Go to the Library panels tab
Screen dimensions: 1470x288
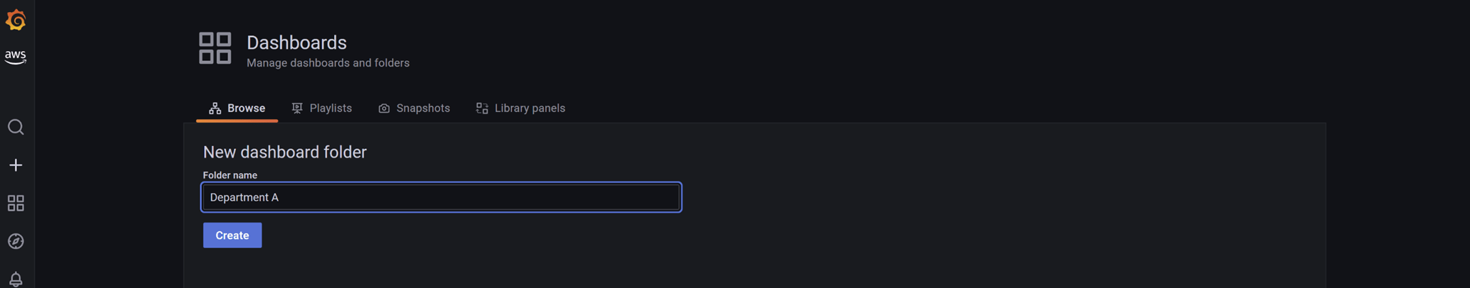pos(530,109)
